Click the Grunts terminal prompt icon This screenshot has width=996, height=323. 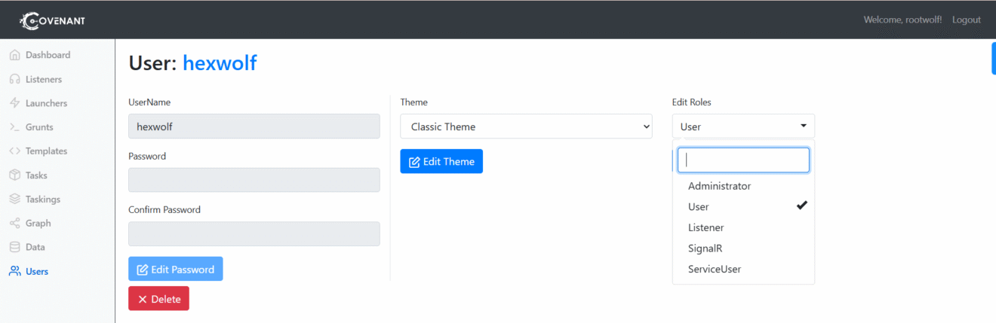(x=15, y=127)
